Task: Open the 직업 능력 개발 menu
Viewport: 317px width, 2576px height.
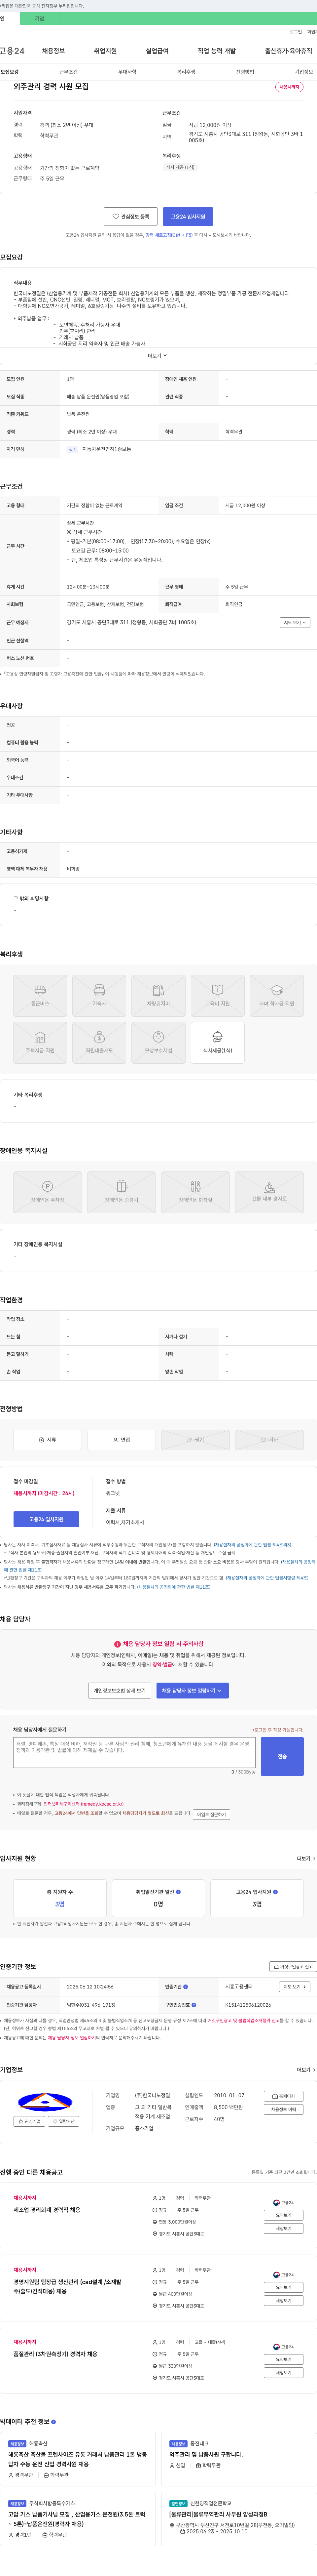Action: point(217,51)
